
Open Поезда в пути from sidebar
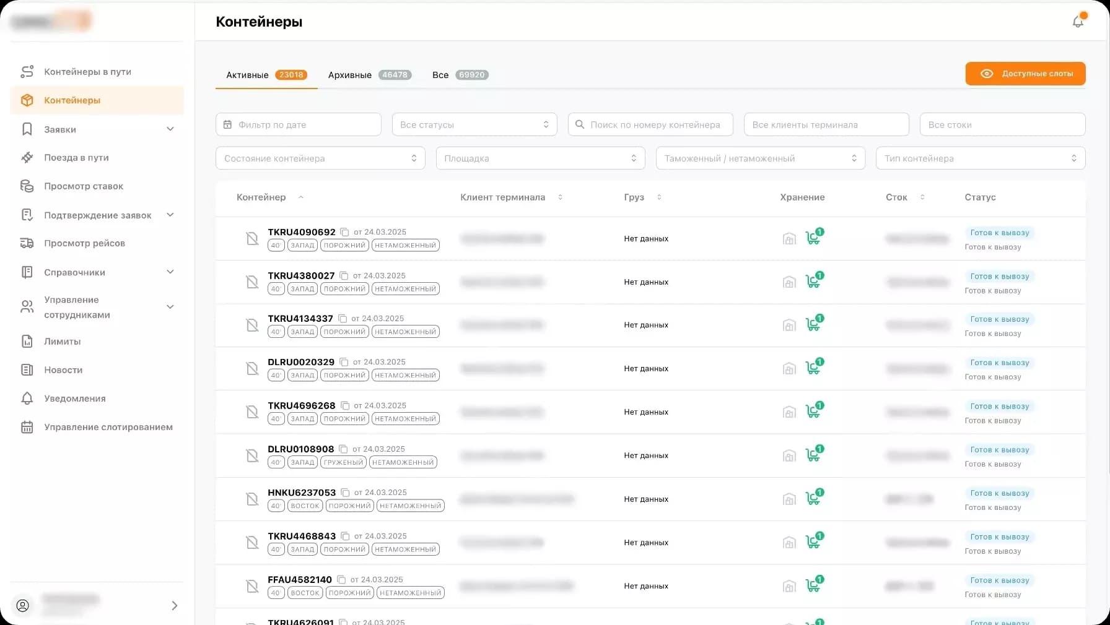[76, 158]
